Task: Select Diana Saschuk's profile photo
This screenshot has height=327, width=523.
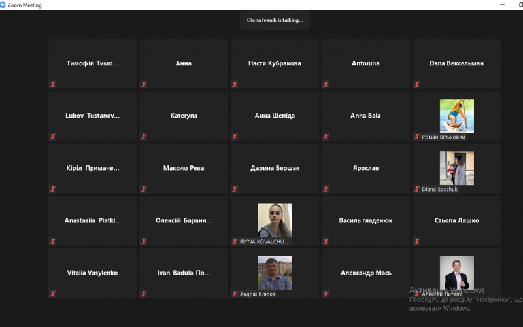Action: [456, 168]
